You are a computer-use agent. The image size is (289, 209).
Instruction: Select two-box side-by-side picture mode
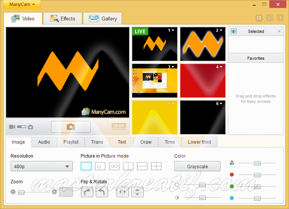coord(114,166)
